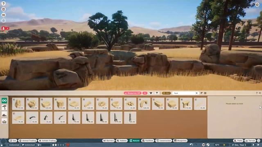
Task: Click the red guest alert icon
Action: tap(5, 28)
